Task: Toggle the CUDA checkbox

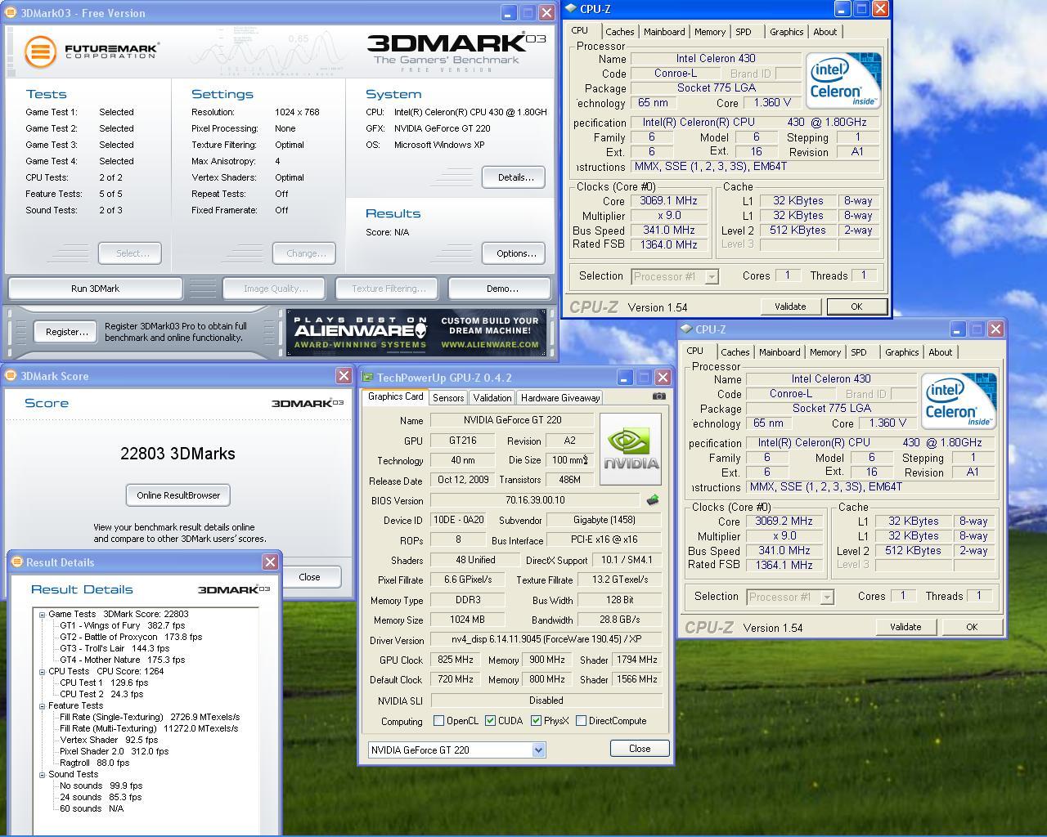Action: pos(491,721)
